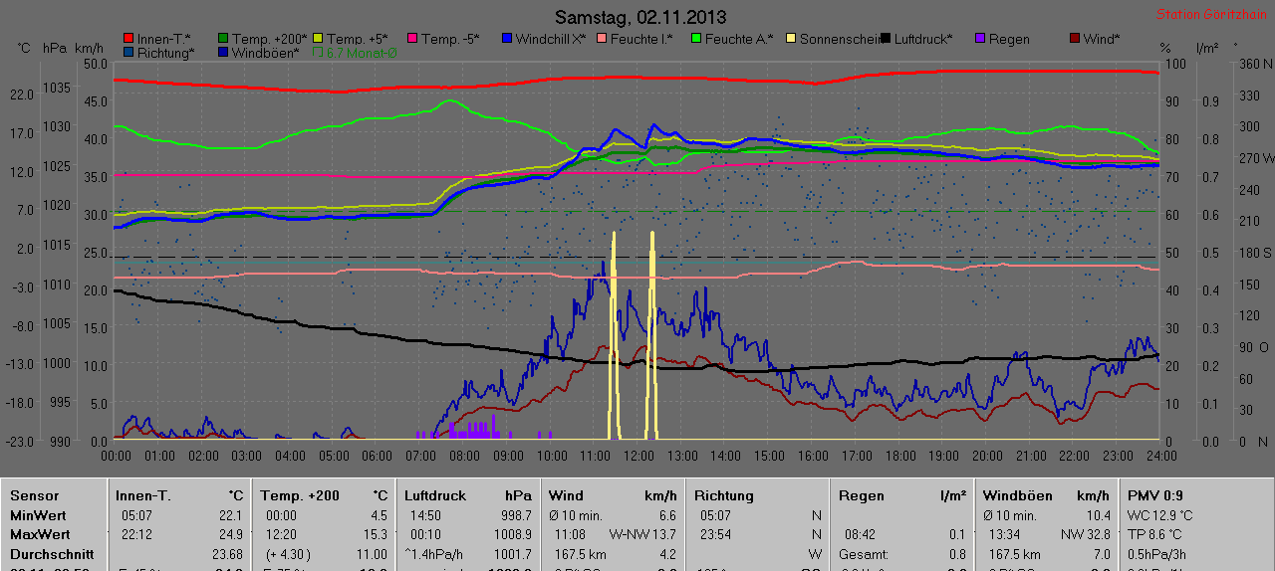Click the green Temp. +200 legend square
The height and width of the screenshot is (571, 1275).
point(224,39)
